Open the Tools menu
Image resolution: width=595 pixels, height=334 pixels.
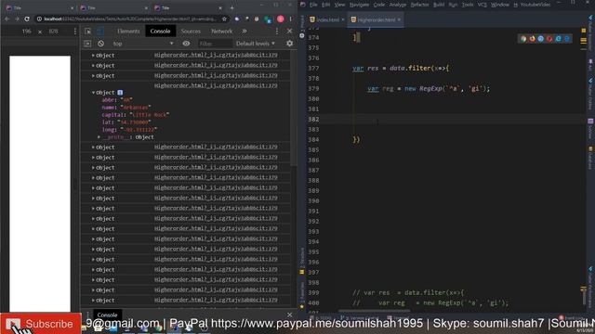467,5
